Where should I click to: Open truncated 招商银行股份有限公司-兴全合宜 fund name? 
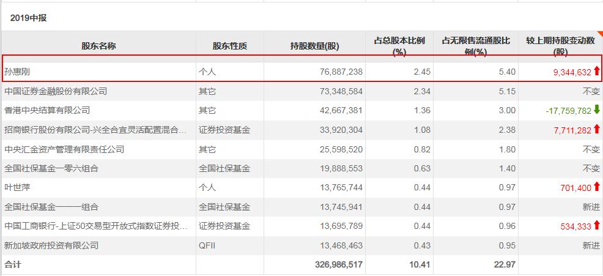coord(95,130)
